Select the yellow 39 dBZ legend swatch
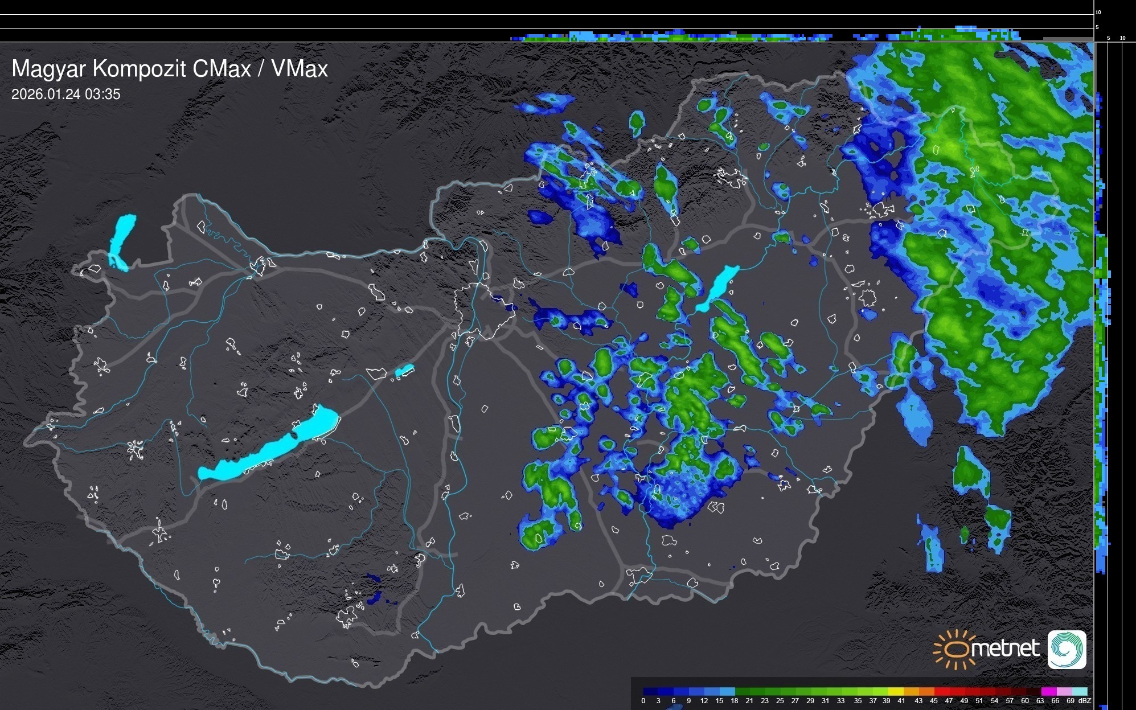Viewport: 1136px width, 710px height. 896,691
